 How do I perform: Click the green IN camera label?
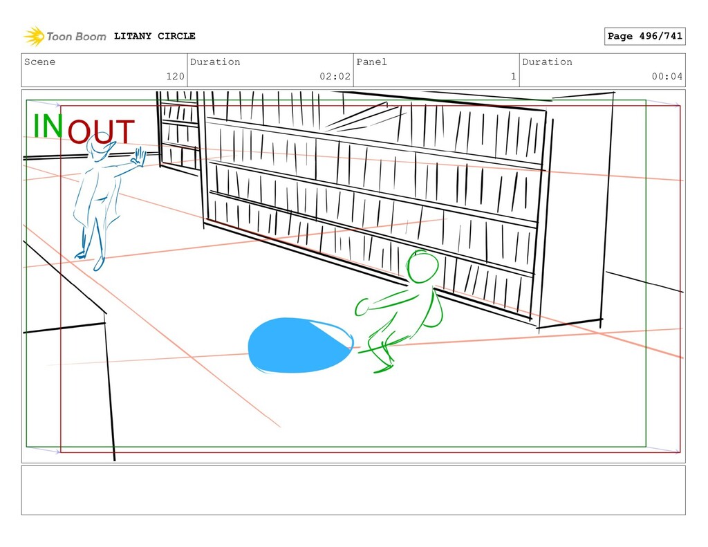(x=48, y=126)
